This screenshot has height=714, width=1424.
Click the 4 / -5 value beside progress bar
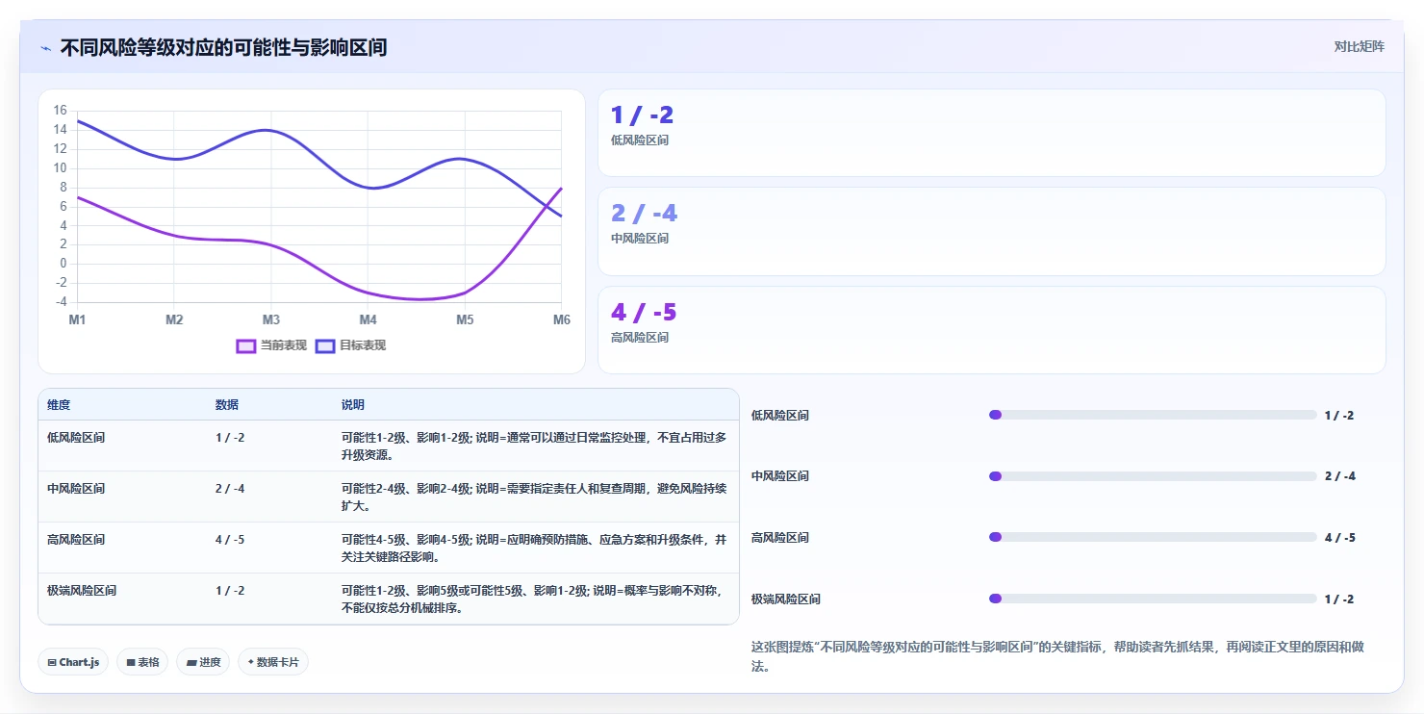coord(1339,537)
